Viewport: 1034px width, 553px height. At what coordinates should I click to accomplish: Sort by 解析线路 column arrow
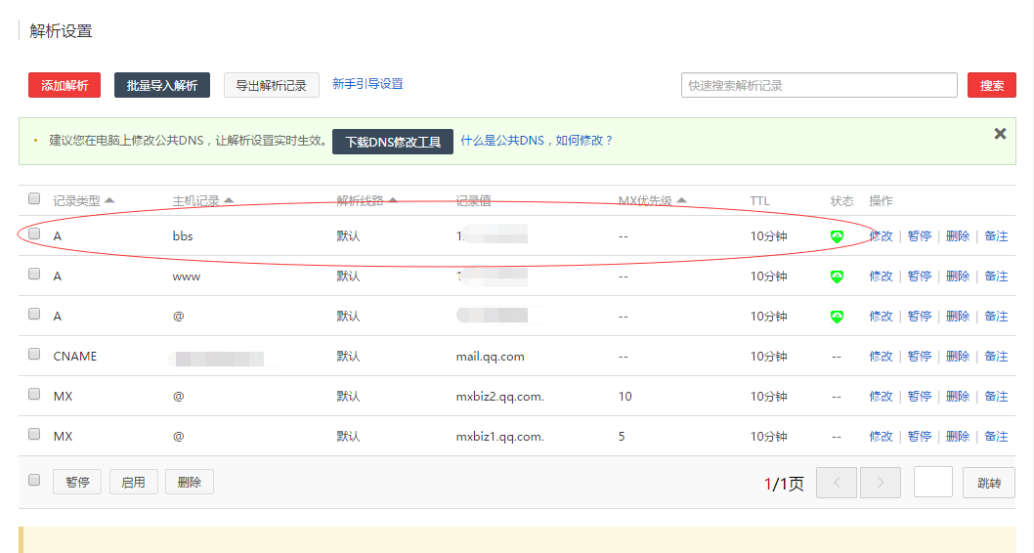393,200
